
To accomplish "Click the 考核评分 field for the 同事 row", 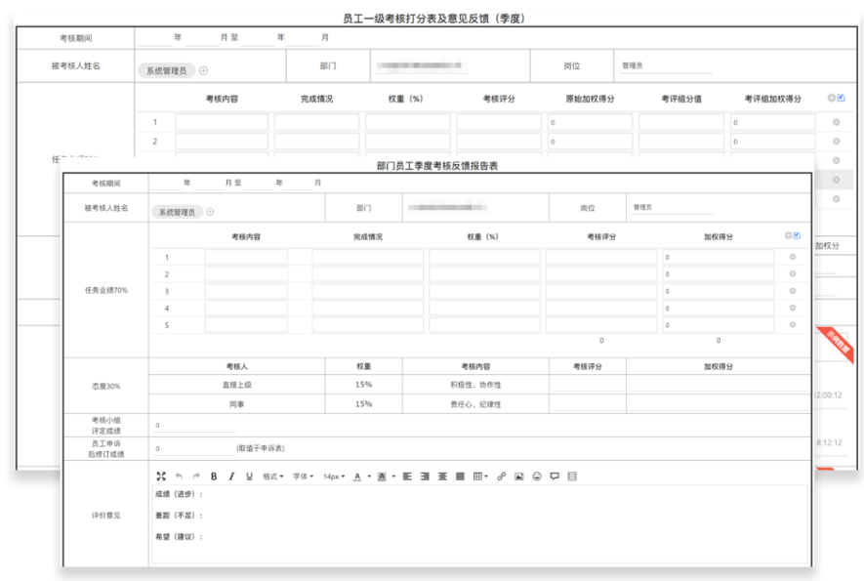I will pos(588,404).
